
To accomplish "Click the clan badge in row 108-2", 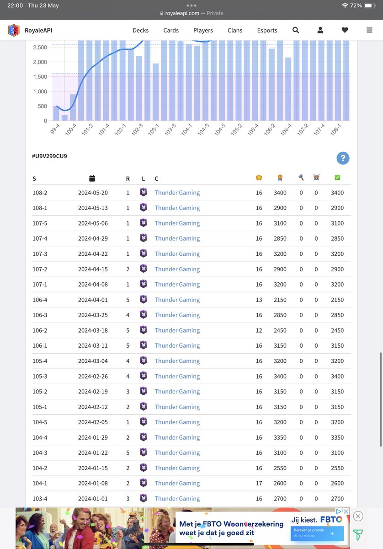I will pos(143,193).
